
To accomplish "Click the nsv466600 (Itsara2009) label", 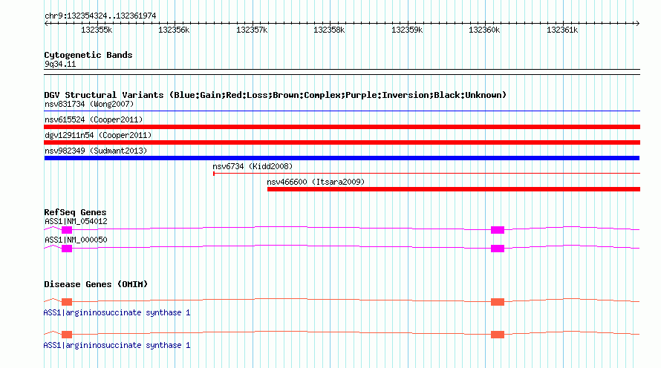I will (316, 182).
